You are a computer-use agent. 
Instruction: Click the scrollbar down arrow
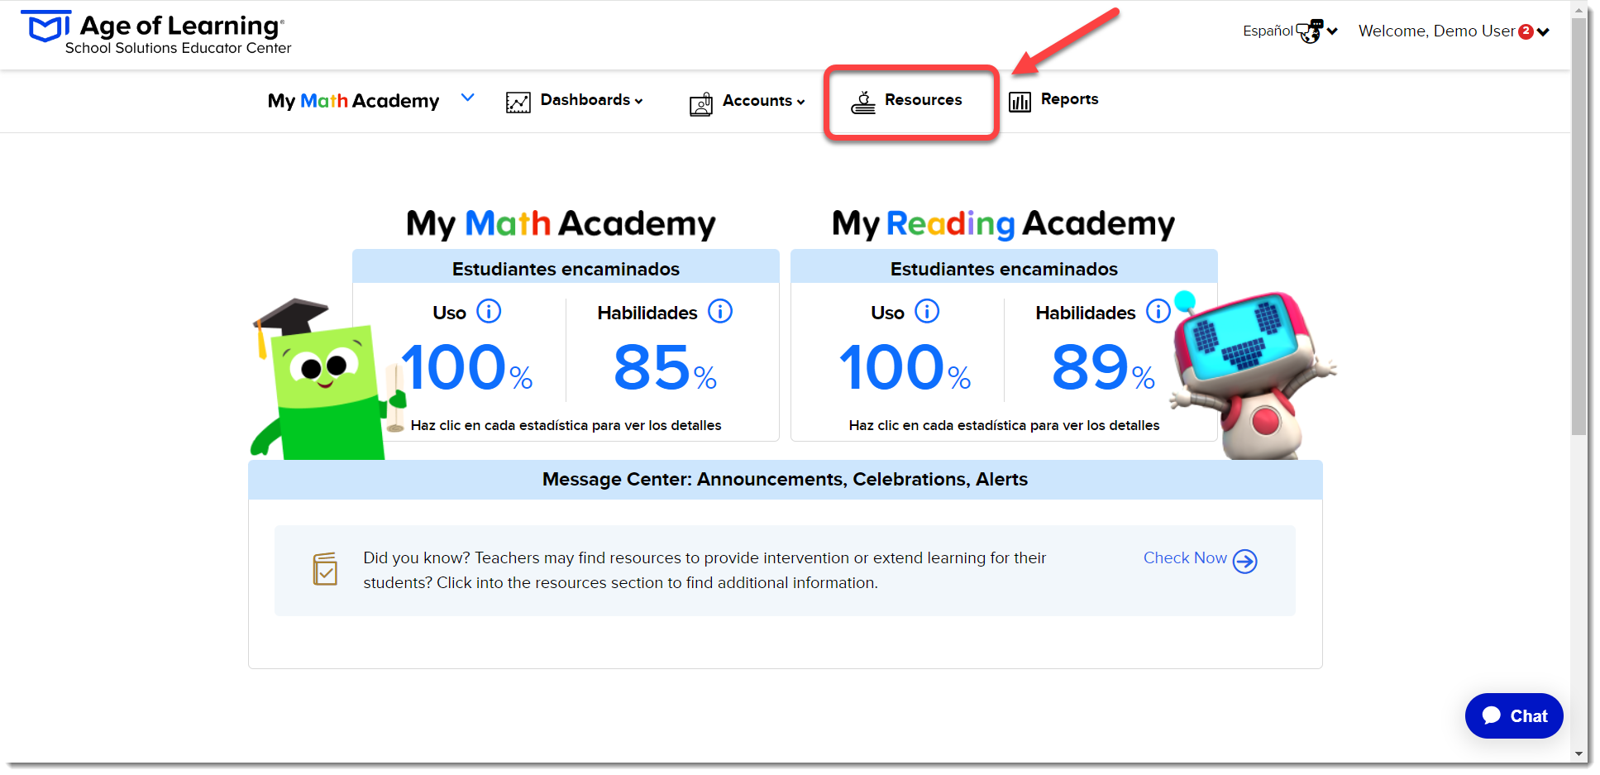click(x=1579, y=754)
